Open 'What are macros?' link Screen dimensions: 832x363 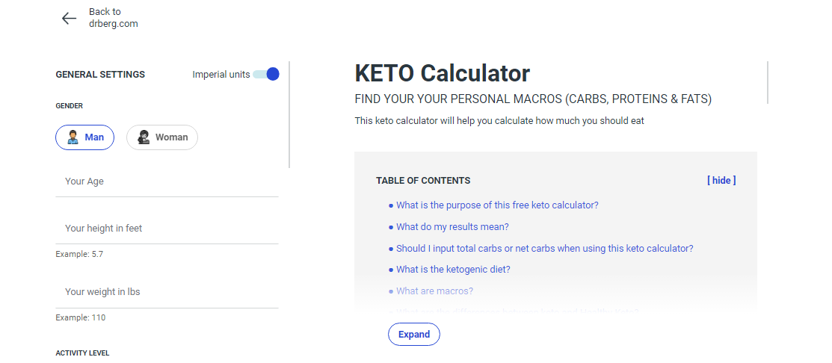coord(434,291)
